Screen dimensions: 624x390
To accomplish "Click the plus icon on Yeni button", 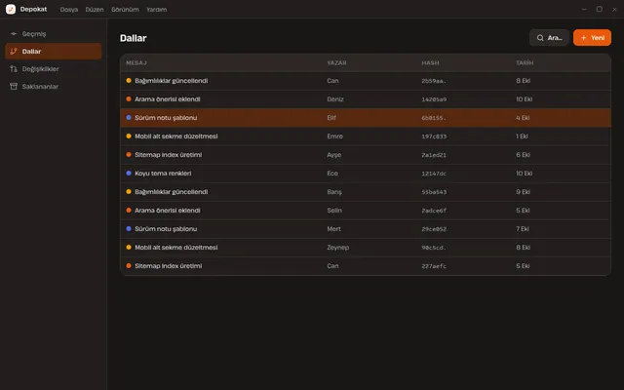I will pyautogui.click(x=583, y=38).
